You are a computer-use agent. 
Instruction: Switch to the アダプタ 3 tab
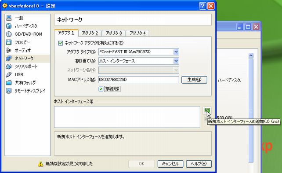point(114,33)
